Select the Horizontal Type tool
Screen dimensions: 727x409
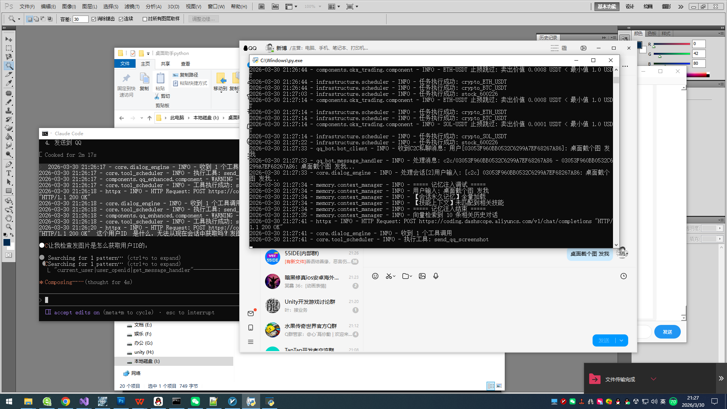(8, 173)
